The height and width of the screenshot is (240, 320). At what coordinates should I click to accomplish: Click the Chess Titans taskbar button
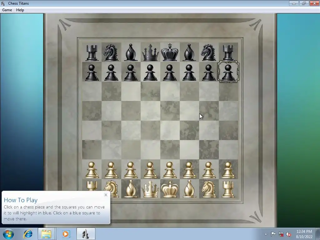(x=86, y=234)
